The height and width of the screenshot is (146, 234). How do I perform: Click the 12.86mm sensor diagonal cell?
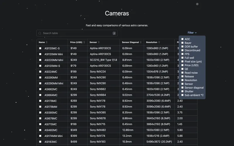128,130
